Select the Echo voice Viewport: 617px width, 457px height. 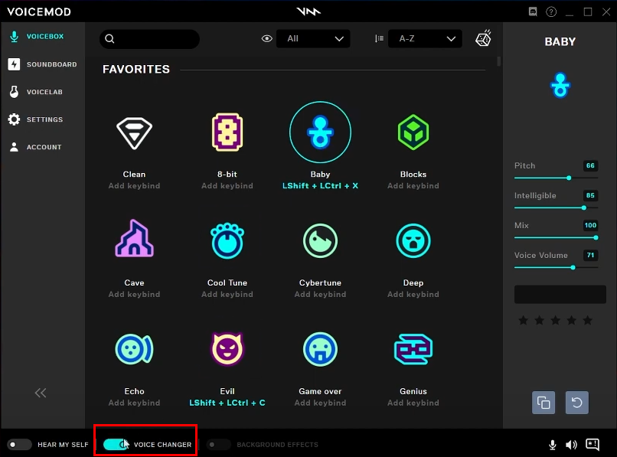point(134,348)
